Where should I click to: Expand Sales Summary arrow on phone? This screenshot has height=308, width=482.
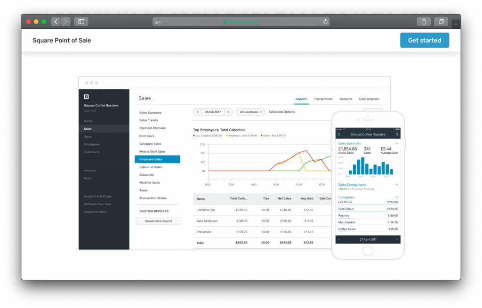[396, 143]
